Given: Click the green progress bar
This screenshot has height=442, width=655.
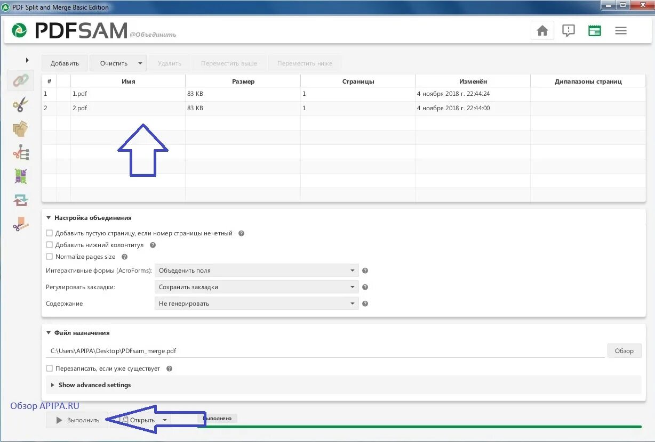Looking at the screenshot, I should coord(419,427).
